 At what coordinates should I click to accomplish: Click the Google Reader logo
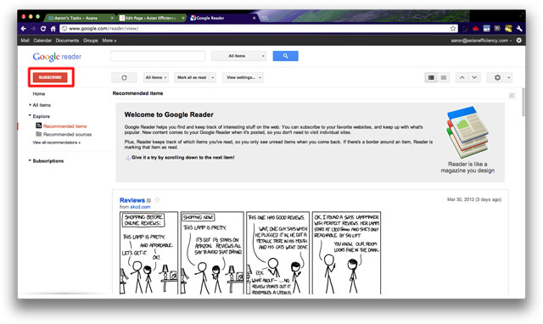57,57
